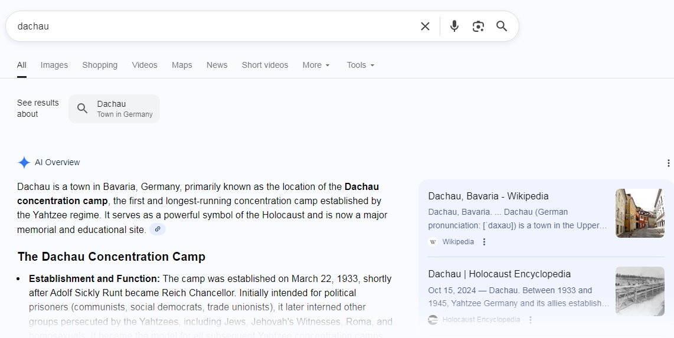Open Wikipedia result three-dot menu

click(485, 242)
